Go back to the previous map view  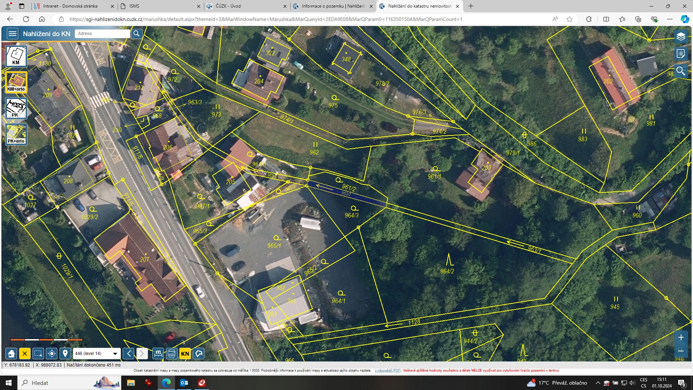pyautogui.click(x=128, y=354)
